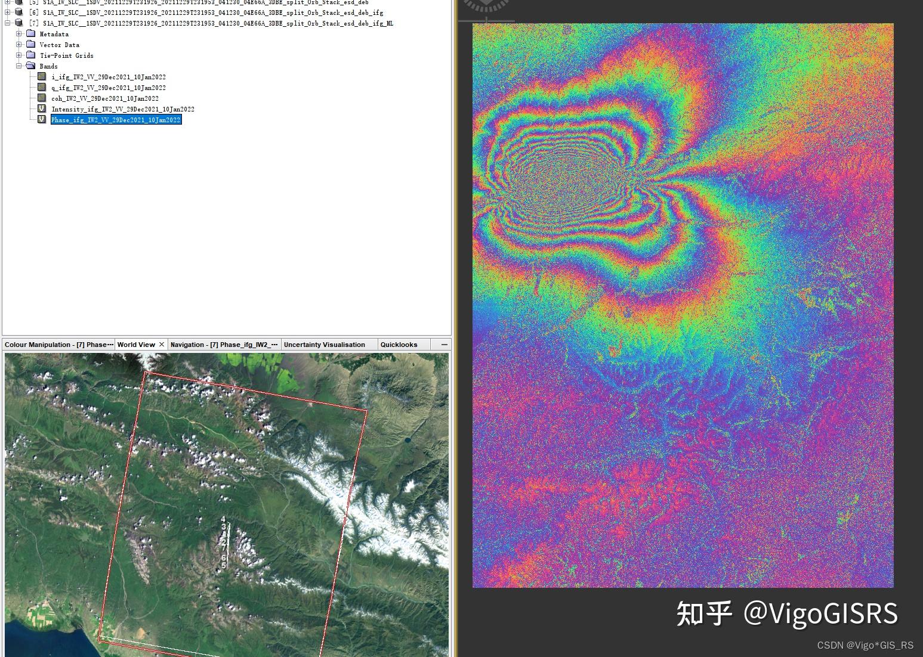This screenshot has height=657, width=923.
Task: Select the Intensity_ifg_IW2_VV band entry
Action: click(123, 109)
